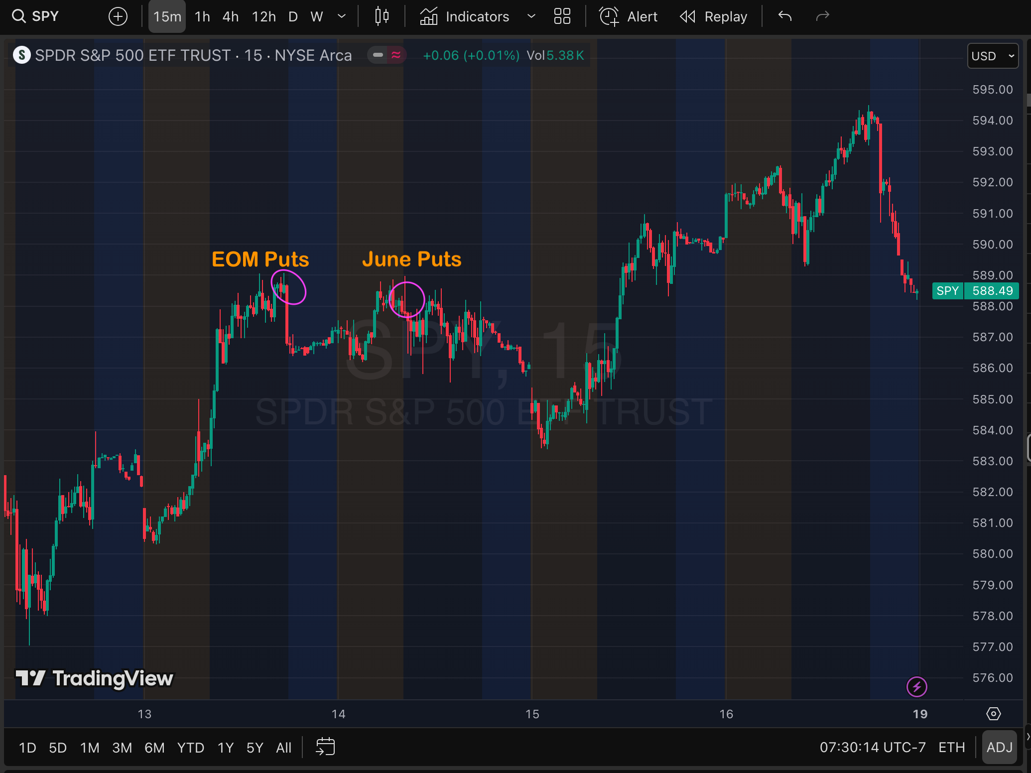Open the Go to date calendar icon
Image resolution: width=1031 pixels, height=773 pixels.
[325, 747]
